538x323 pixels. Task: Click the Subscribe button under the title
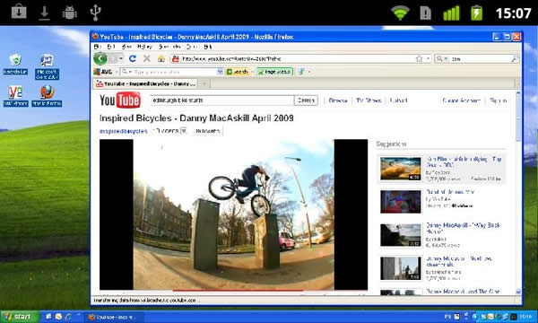point(208,131)
